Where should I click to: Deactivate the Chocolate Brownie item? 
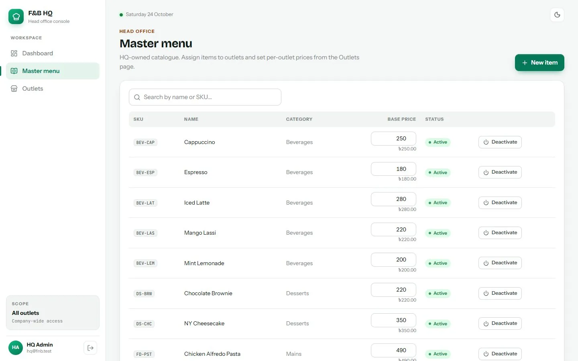(x=500, y=293)
